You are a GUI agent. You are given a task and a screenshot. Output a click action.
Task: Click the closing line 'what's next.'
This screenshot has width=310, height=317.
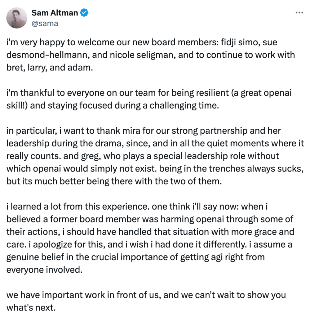pyautogui.click(x=31, y=308)
